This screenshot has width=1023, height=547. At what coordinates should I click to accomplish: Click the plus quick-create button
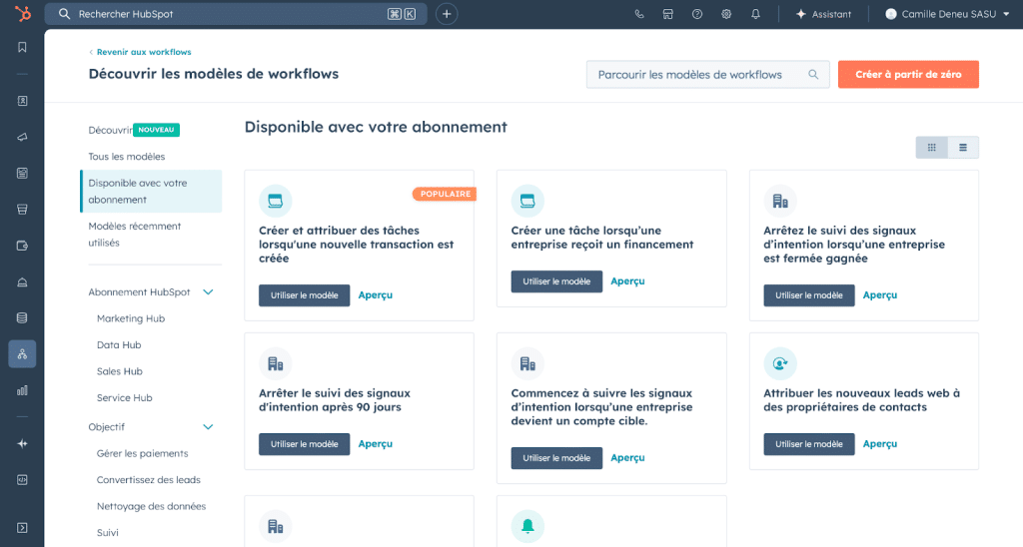tap(447, 14)
